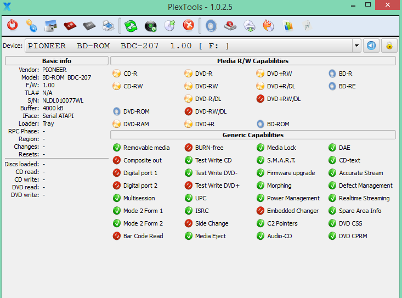402x298 pixels.
Task: Click the CD-RW media icon
Action: tap(116, 86)
